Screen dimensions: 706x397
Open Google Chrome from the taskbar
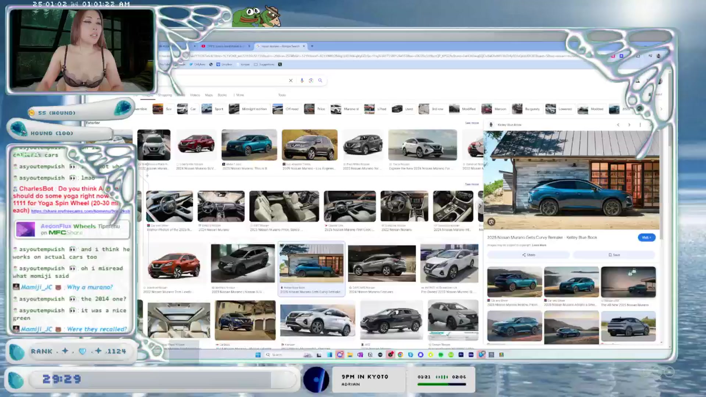400,355
